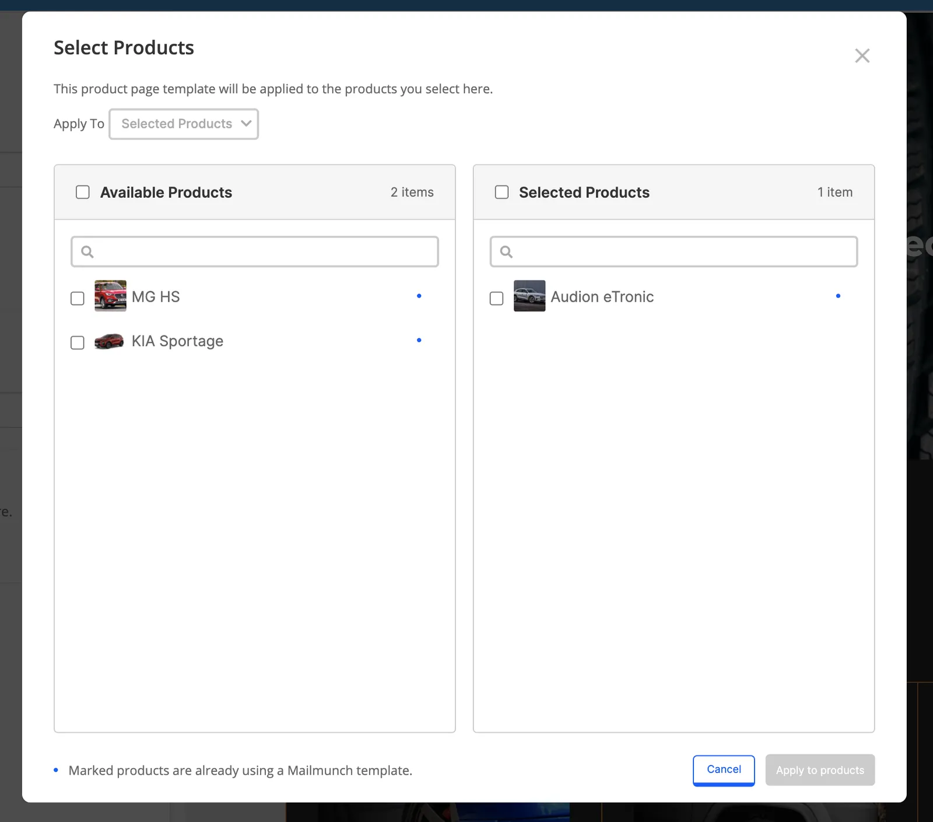Click the Cancel button
933x822 pixels.
tap(724, 770)
